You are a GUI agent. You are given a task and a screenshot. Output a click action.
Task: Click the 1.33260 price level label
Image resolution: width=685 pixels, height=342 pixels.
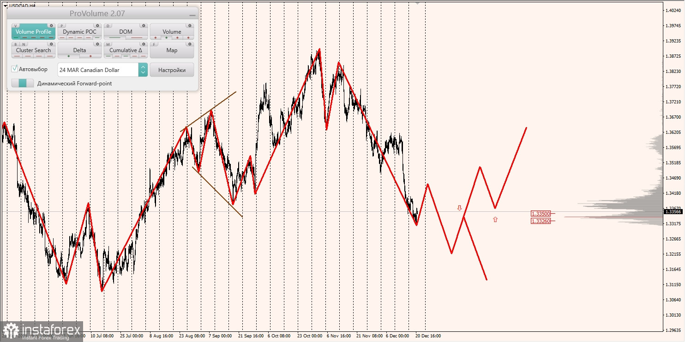tap(541, 221)
